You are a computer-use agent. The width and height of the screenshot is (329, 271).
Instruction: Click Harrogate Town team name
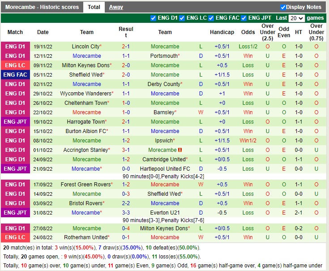[85, 122]
